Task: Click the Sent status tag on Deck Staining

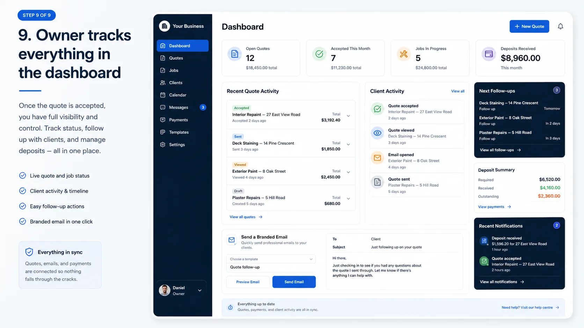Action: 238,137
